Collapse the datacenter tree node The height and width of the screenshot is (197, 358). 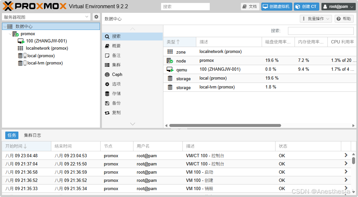[5, 27]
